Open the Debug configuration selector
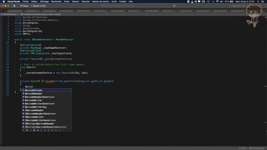This screenshot has height=150, width=267. [x=24, y=6]
